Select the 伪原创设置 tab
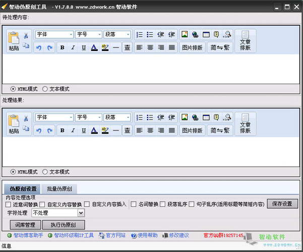 tap(23, 189)
